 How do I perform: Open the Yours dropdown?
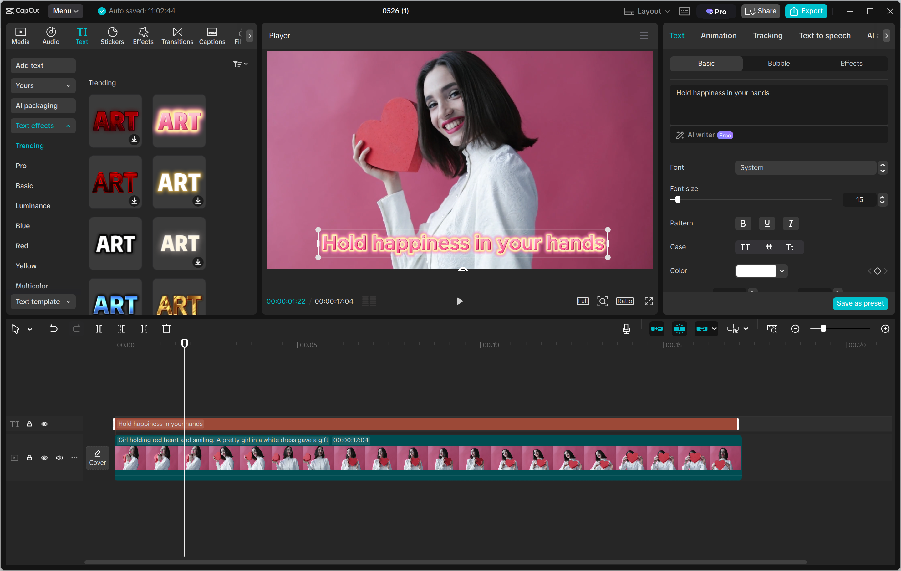tap(43, 85)
